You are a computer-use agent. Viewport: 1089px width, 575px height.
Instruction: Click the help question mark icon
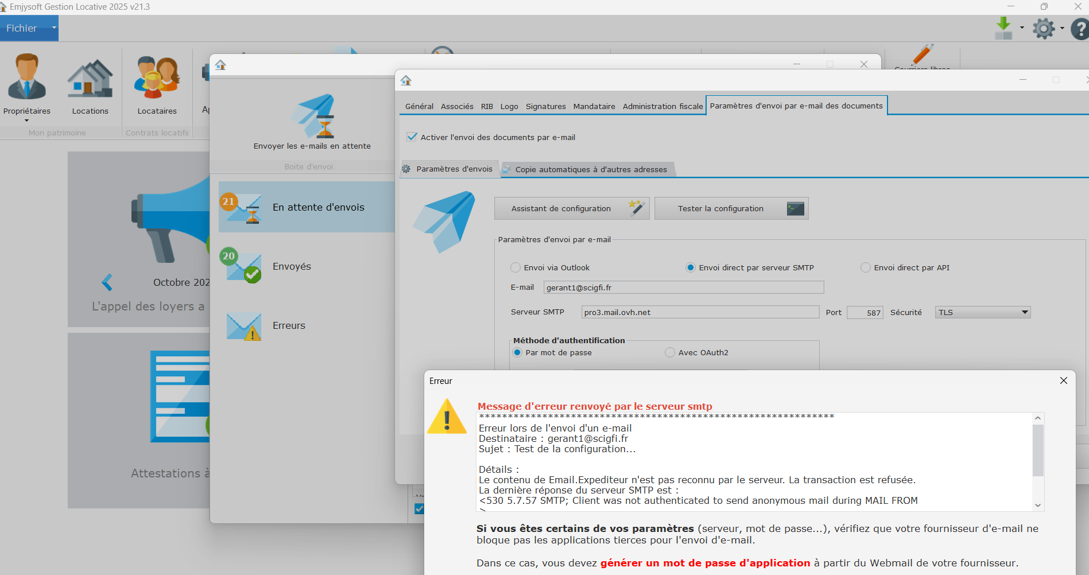[x=1080, y=29]
